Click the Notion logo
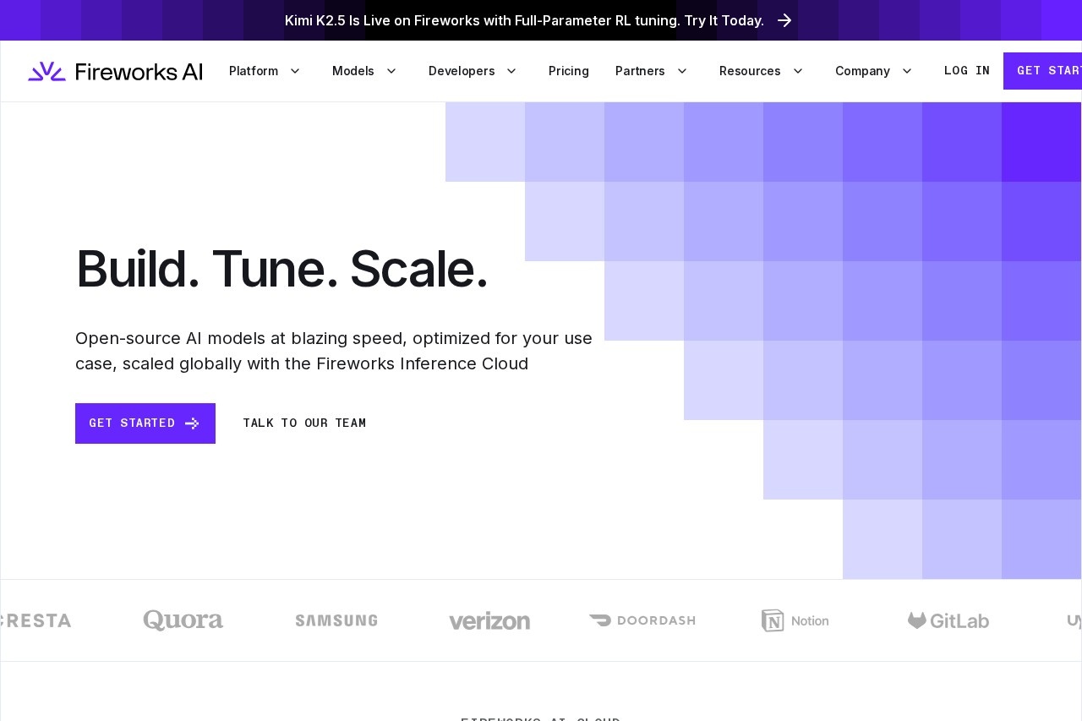The image size is (1082, 721). pyautogui.click(x=795, y=620)
